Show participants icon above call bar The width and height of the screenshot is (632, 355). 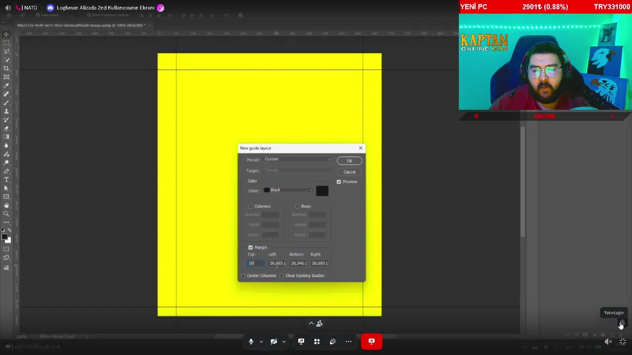coord(319,323)
